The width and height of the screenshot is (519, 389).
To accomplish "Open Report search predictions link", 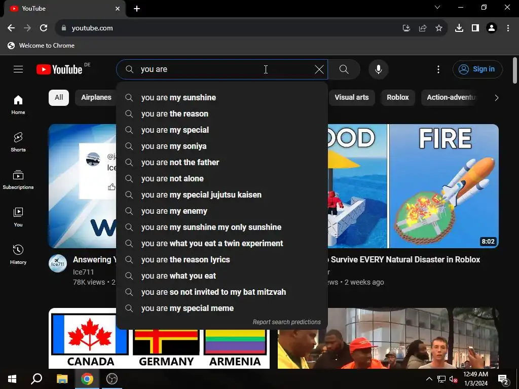I will (x=287, y=322).
